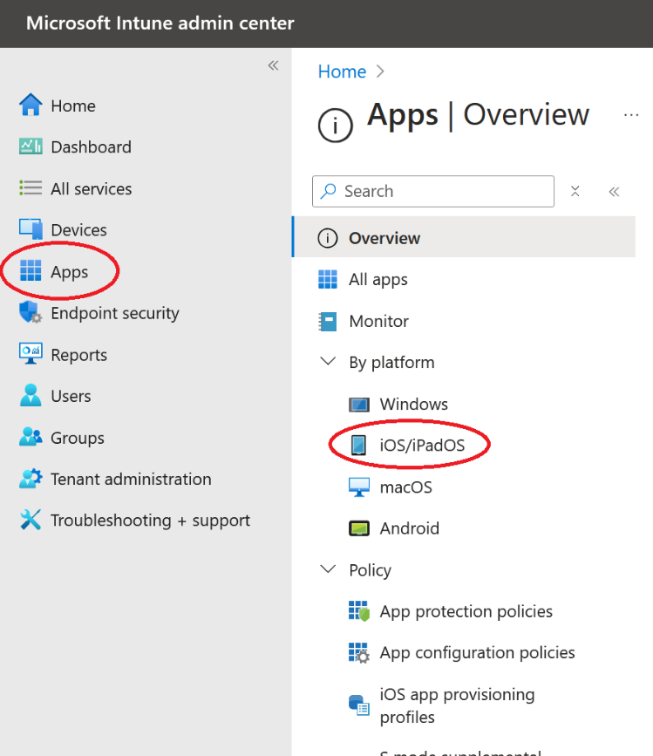Open iOS app provisioning profiles
Screen dimensions: 653x756
pyautogui.click(x=458, y=705)
